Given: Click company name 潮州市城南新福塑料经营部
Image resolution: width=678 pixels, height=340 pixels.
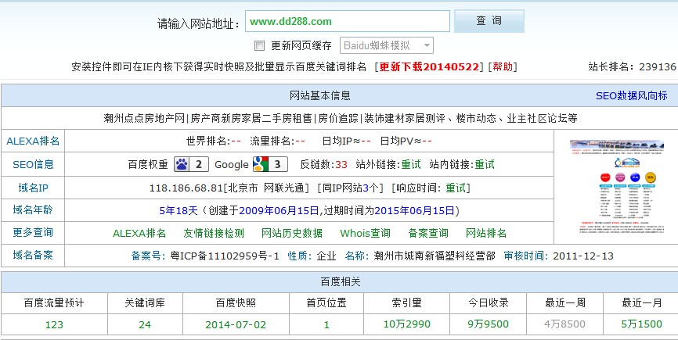Looking at the screenshot, I should (435, 256).
